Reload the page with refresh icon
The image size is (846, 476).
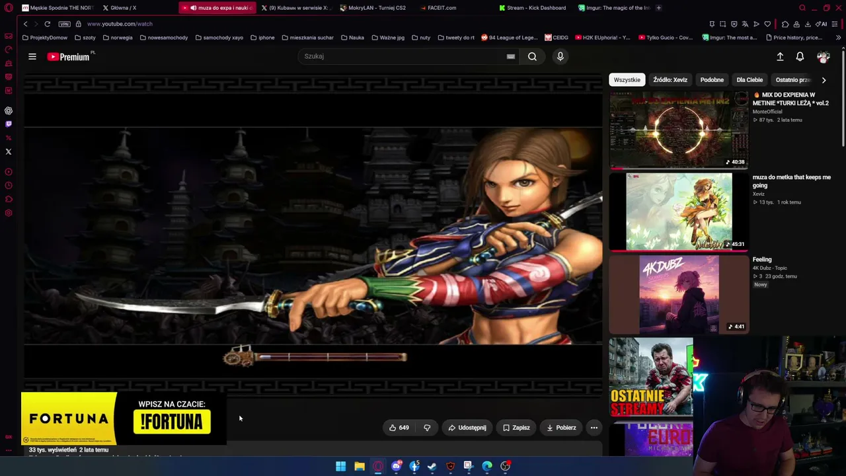point(47,24)
